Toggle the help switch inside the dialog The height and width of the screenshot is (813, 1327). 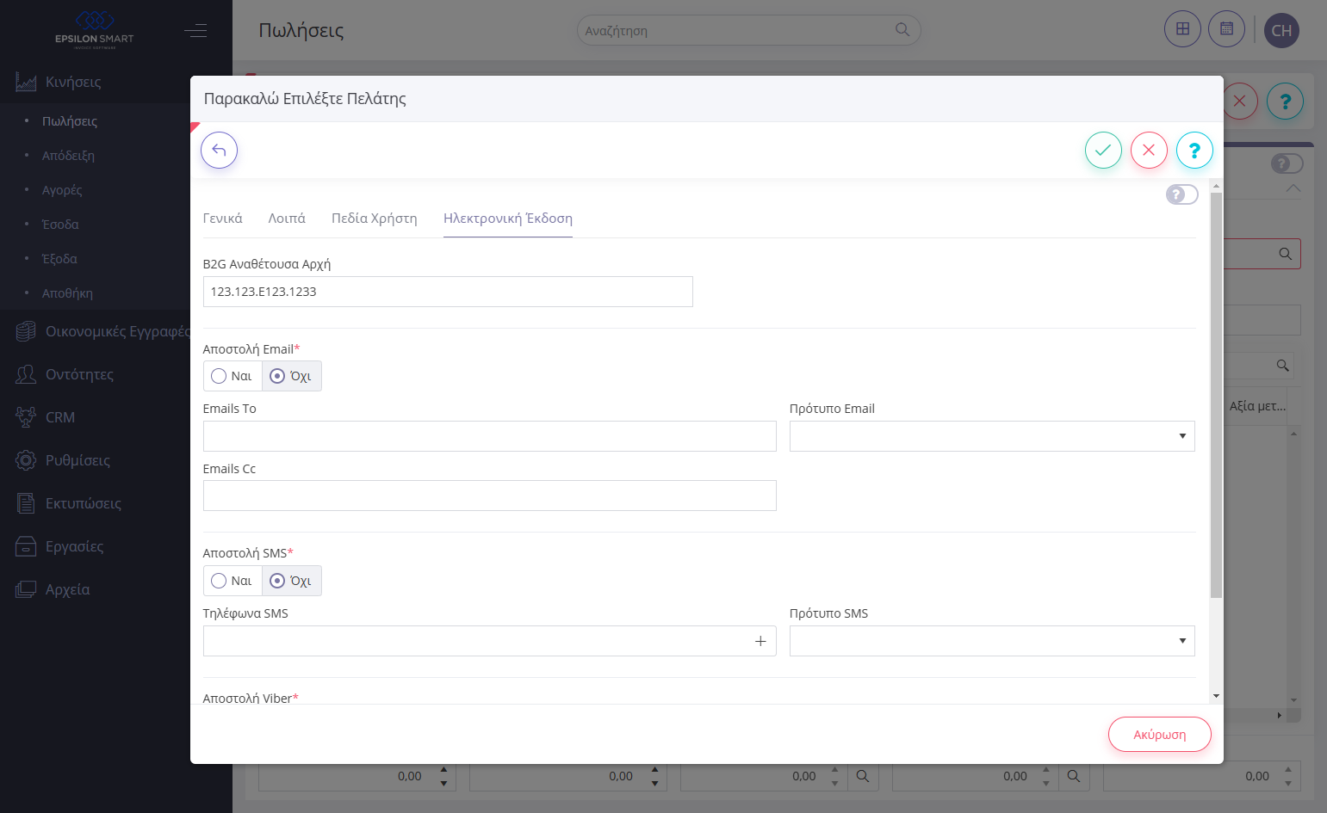point(1181,194)
